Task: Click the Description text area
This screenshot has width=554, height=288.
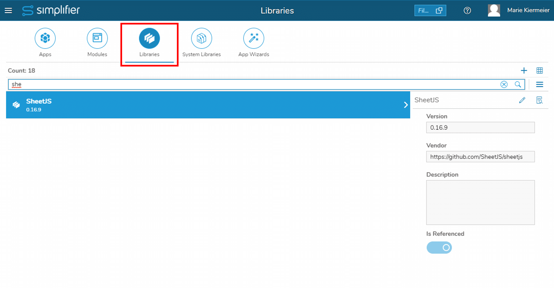Action: pos(480,203)
